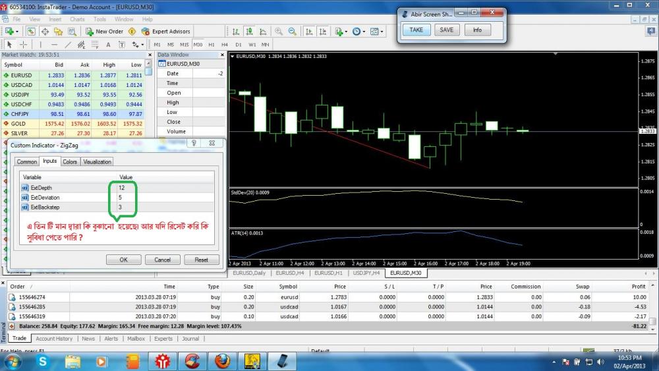The image size is (659, 371).
Task: Open the Colors tab in ZigZag dialog
Action: [x=70, y=161]
